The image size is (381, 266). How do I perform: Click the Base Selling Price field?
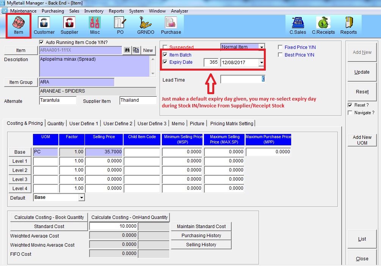tap(103, 152)
